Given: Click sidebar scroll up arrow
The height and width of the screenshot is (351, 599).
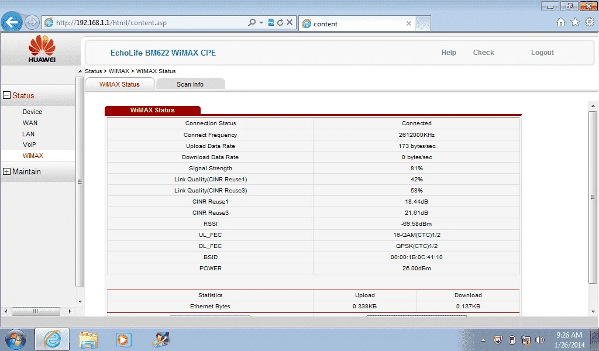Looking at the screenshot, I should click(x=80, y=71).
